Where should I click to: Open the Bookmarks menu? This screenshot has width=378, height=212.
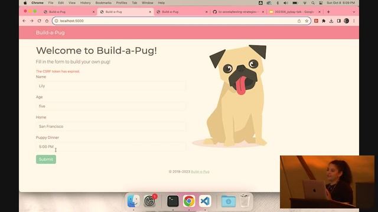click(x=103, y=3)
